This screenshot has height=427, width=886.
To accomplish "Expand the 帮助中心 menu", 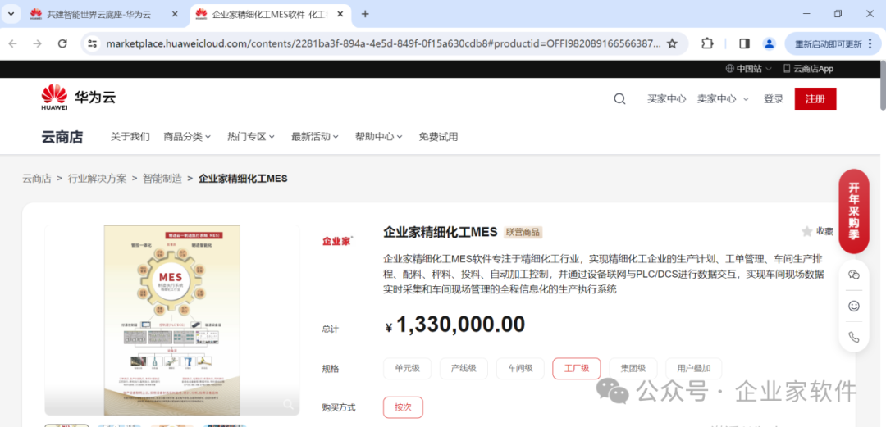I will [378, 137].
